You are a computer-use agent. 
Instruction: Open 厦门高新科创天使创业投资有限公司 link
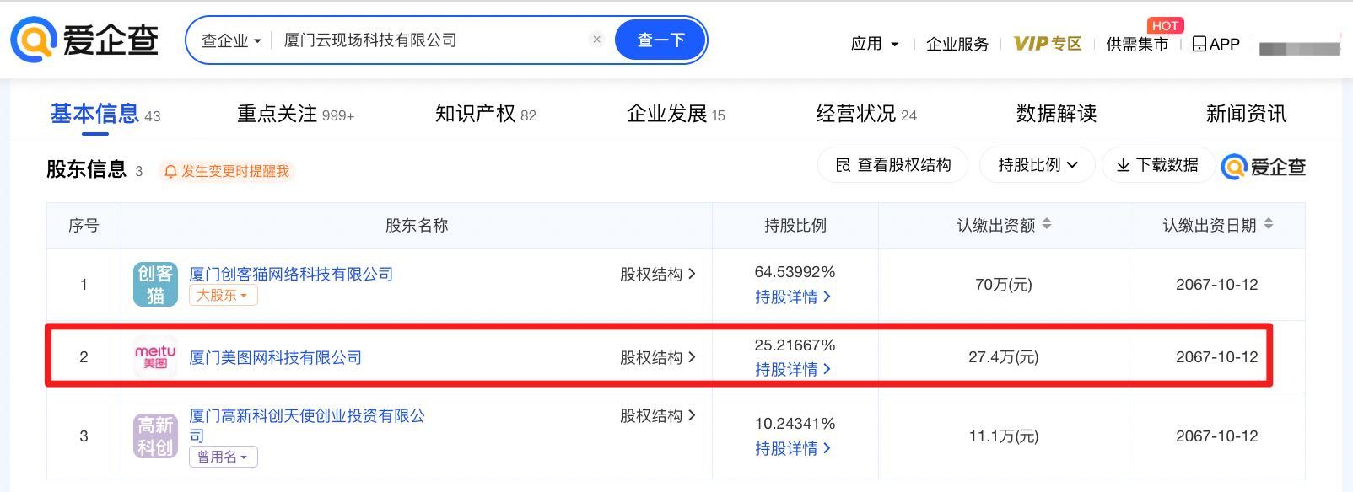pos(307,425)
